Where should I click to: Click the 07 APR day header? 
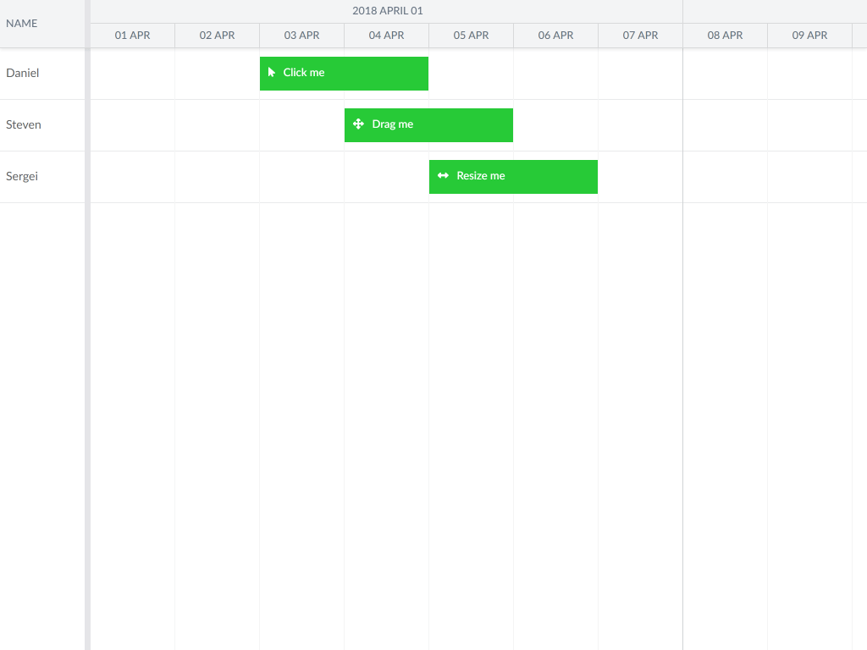click(640, 36)
